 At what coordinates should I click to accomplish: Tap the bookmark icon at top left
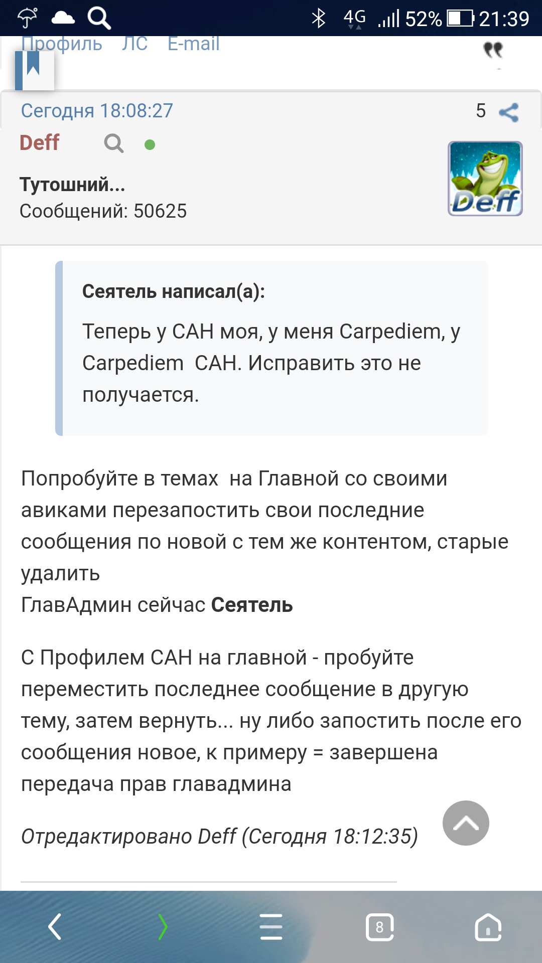point(34,70)
